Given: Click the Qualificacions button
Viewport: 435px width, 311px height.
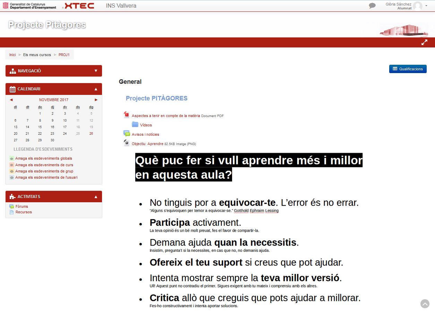Looking at the screenshot, I should (408, 69).
